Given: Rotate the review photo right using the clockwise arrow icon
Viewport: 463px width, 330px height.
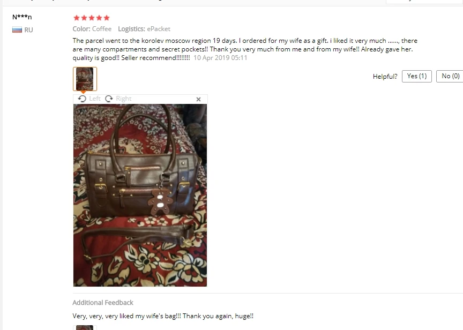Looking at the screenshot, I should click(109, 99).
